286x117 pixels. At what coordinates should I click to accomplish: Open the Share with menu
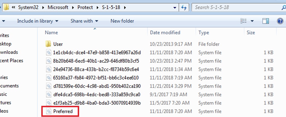(x=84, y=21)
